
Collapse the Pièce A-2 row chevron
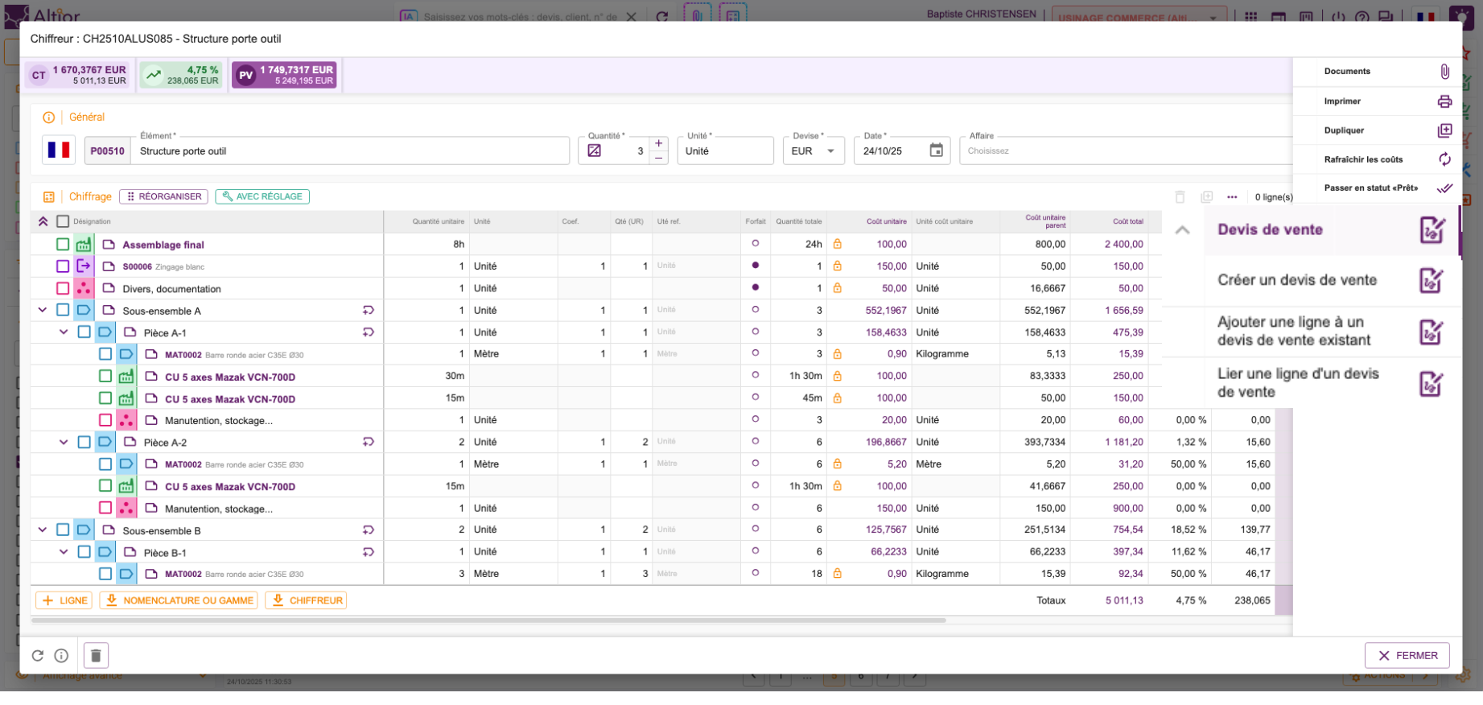[x=64, y=442]
